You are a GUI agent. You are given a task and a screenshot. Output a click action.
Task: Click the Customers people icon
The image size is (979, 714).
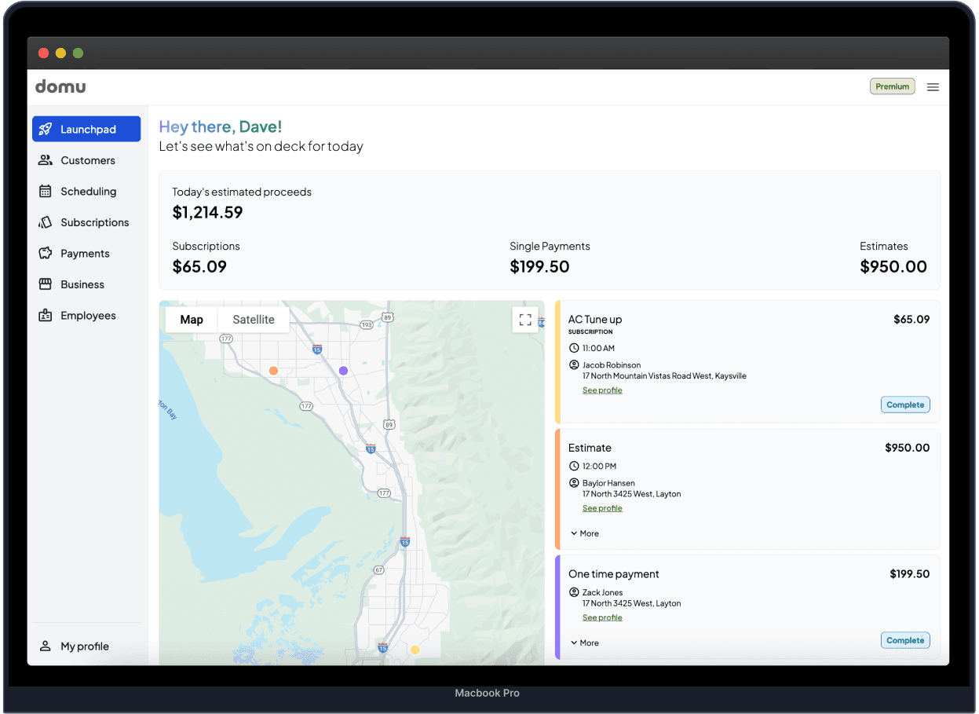coord(46,160)
